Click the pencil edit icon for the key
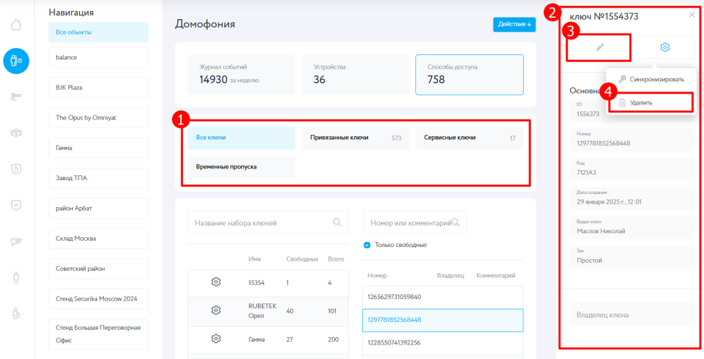Screen dimensions: 704x359 [599, 47]
